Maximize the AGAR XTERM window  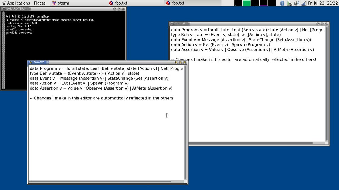point(119,9)
